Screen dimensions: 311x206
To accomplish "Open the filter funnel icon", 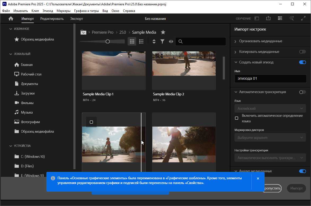I will pyautogui.click(x=162, y=41).
